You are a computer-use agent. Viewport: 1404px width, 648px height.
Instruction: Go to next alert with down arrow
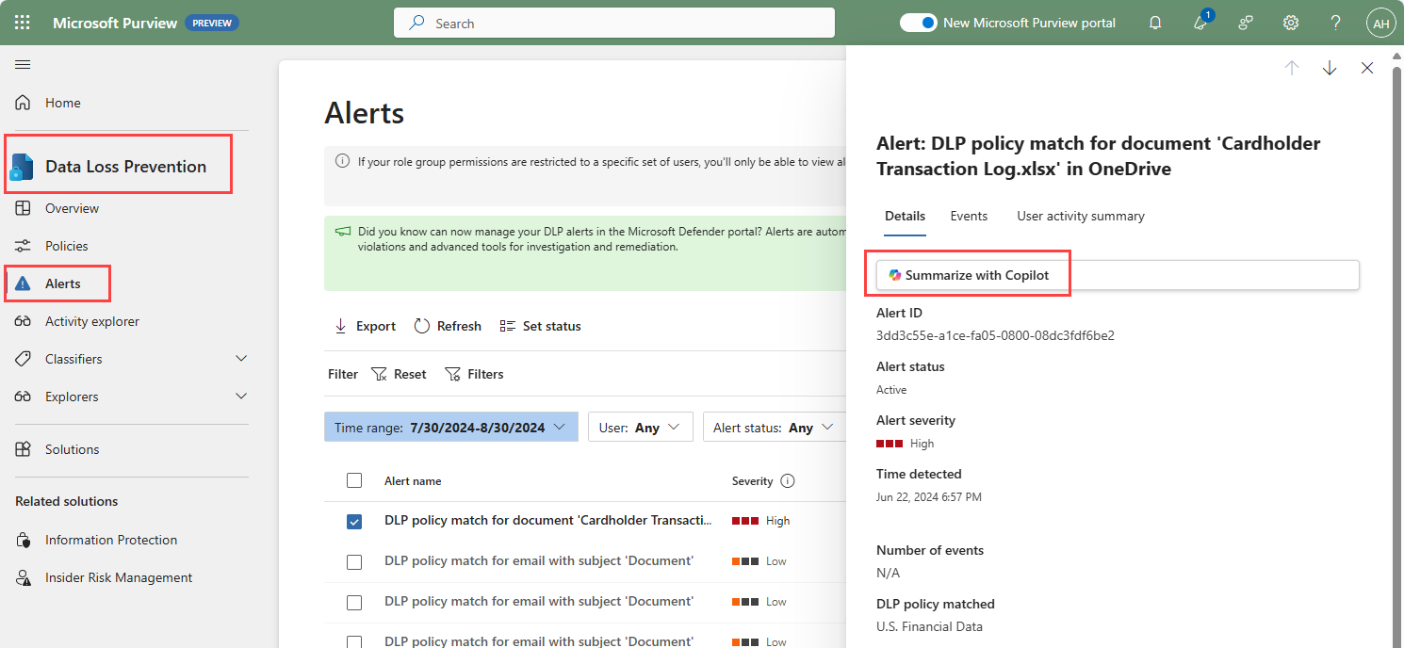1330,68
